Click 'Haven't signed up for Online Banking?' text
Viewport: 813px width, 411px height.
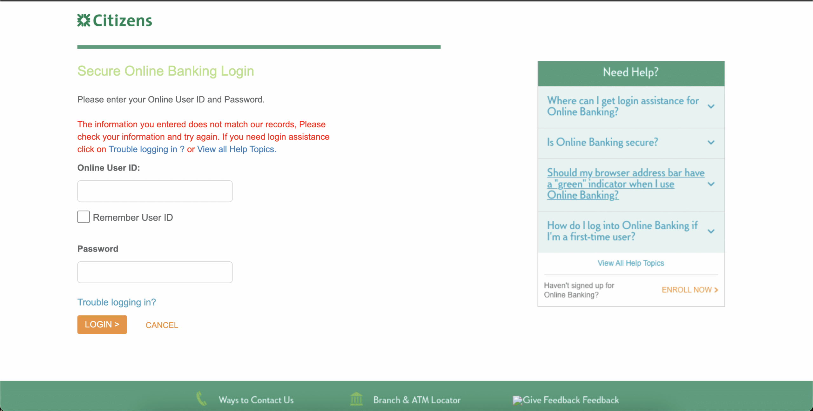(x=579, y=290)
